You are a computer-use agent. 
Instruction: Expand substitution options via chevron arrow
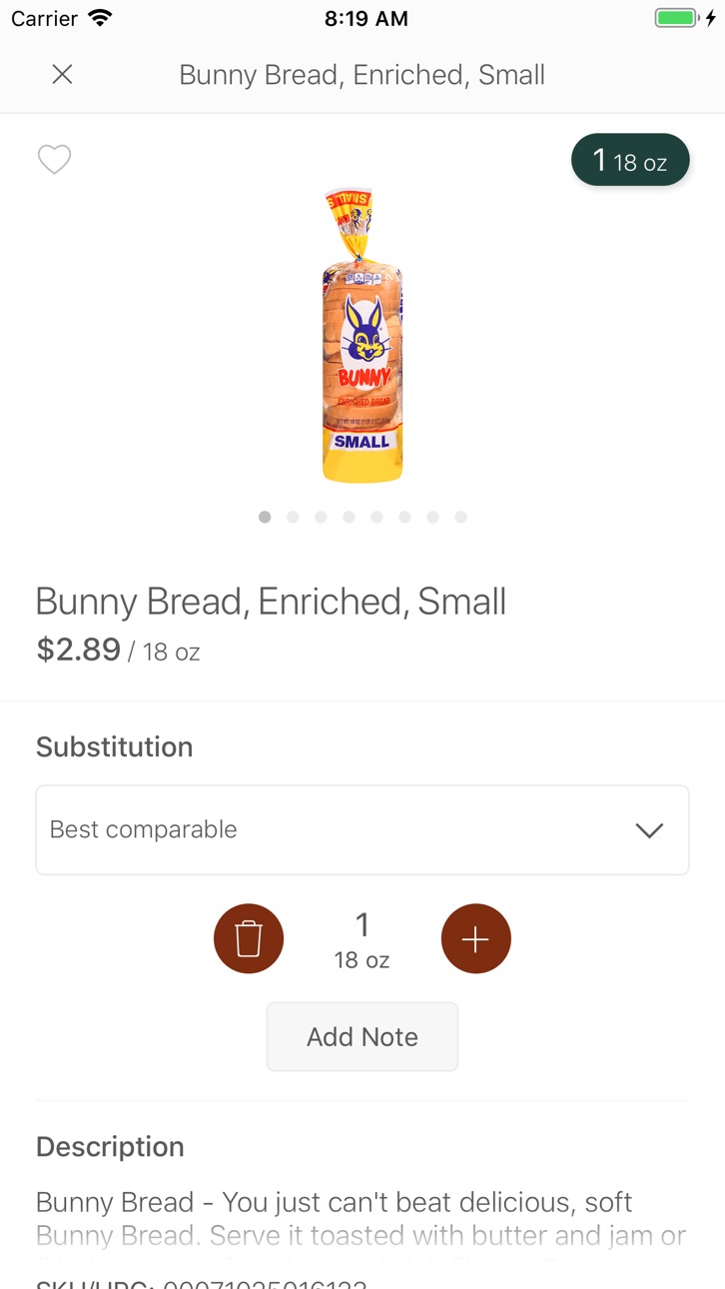pyautogui.click(x=649, y=830)
